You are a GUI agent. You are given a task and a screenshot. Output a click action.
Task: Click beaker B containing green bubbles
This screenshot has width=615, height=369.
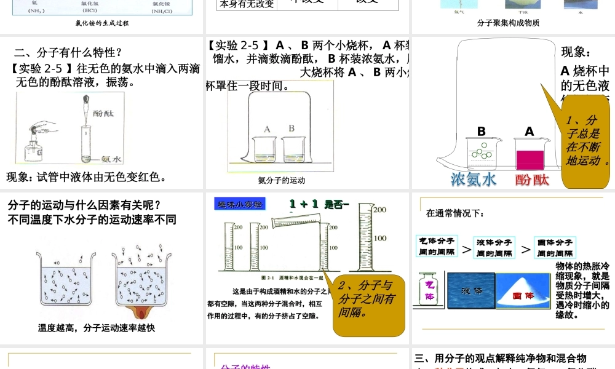coord(482,153)
